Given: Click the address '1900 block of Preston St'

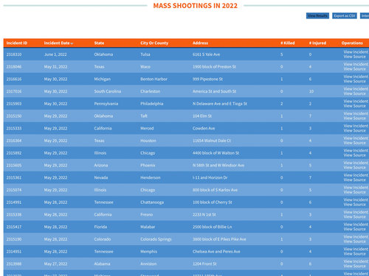Looking at the screenshot, I should point(214,67).
